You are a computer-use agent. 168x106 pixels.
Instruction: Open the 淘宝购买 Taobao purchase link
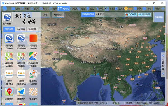coord(144,14)
